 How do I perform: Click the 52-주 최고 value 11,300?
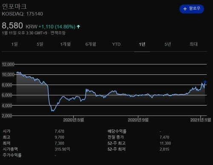point(165,143)
